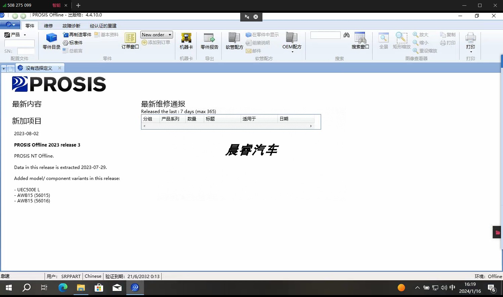The image size is (503, 297).
Task: Open Microsoft Store from taskbar
Action: pyautogui.click(x=99, y=288)
